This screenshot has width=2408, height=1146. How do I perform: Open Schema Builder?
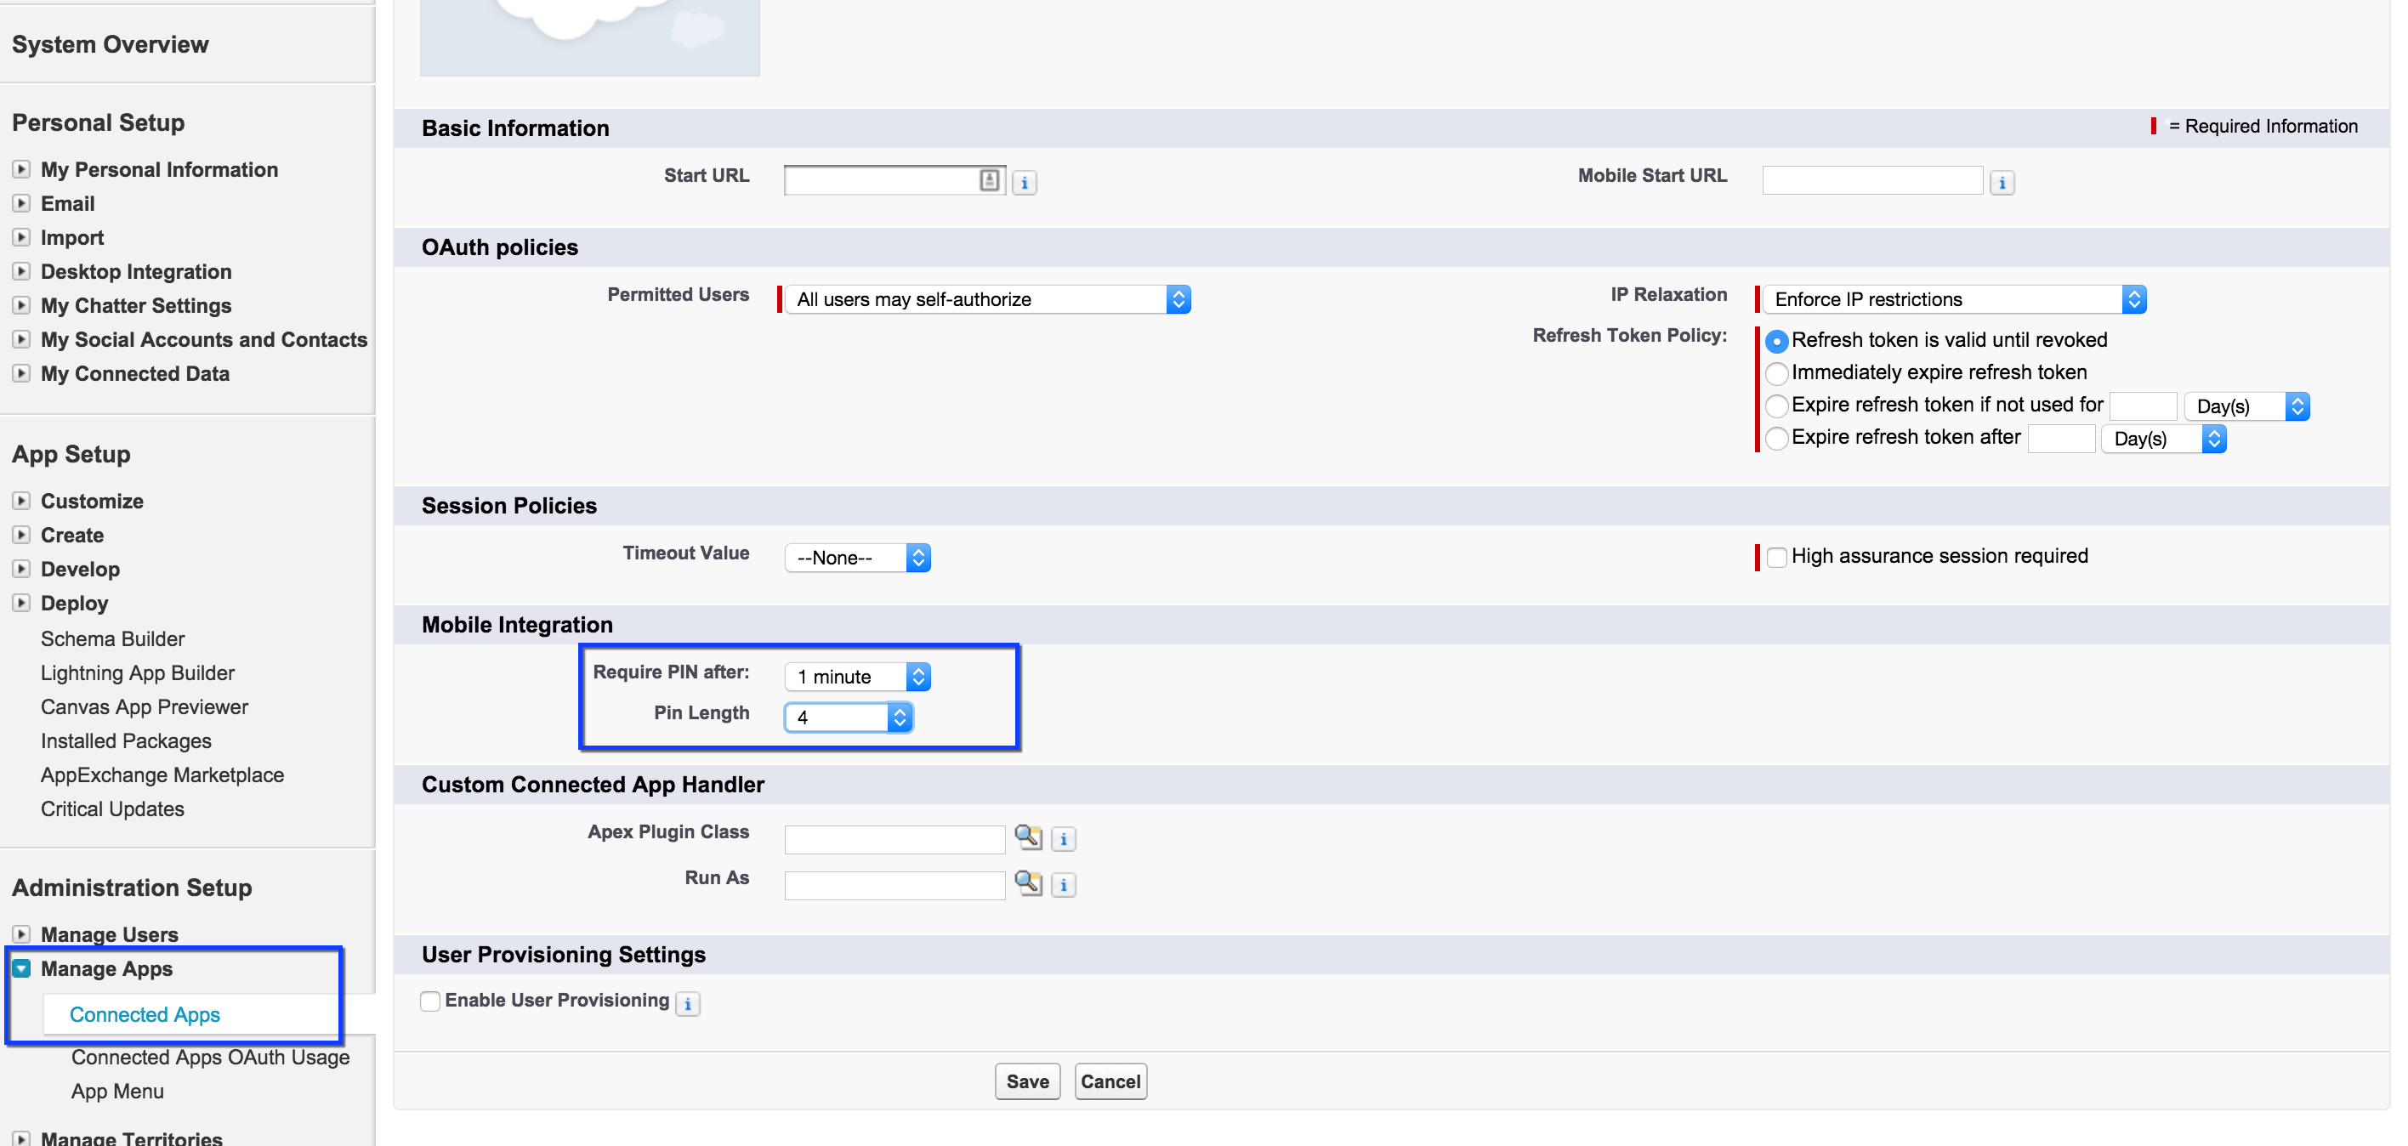point(112,639)
